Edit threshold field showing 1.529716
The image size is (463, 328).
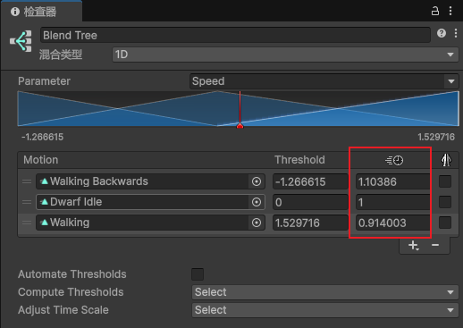(310, 223)
